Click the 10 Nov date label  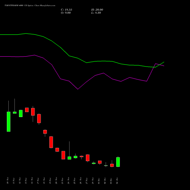(8, 180)
